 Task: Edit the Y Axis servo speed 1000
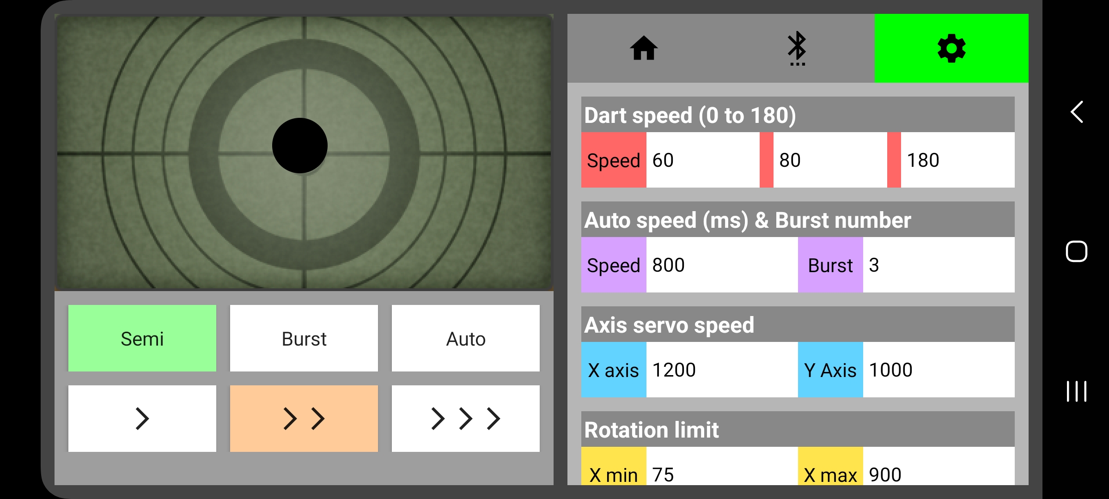[938, 369]
